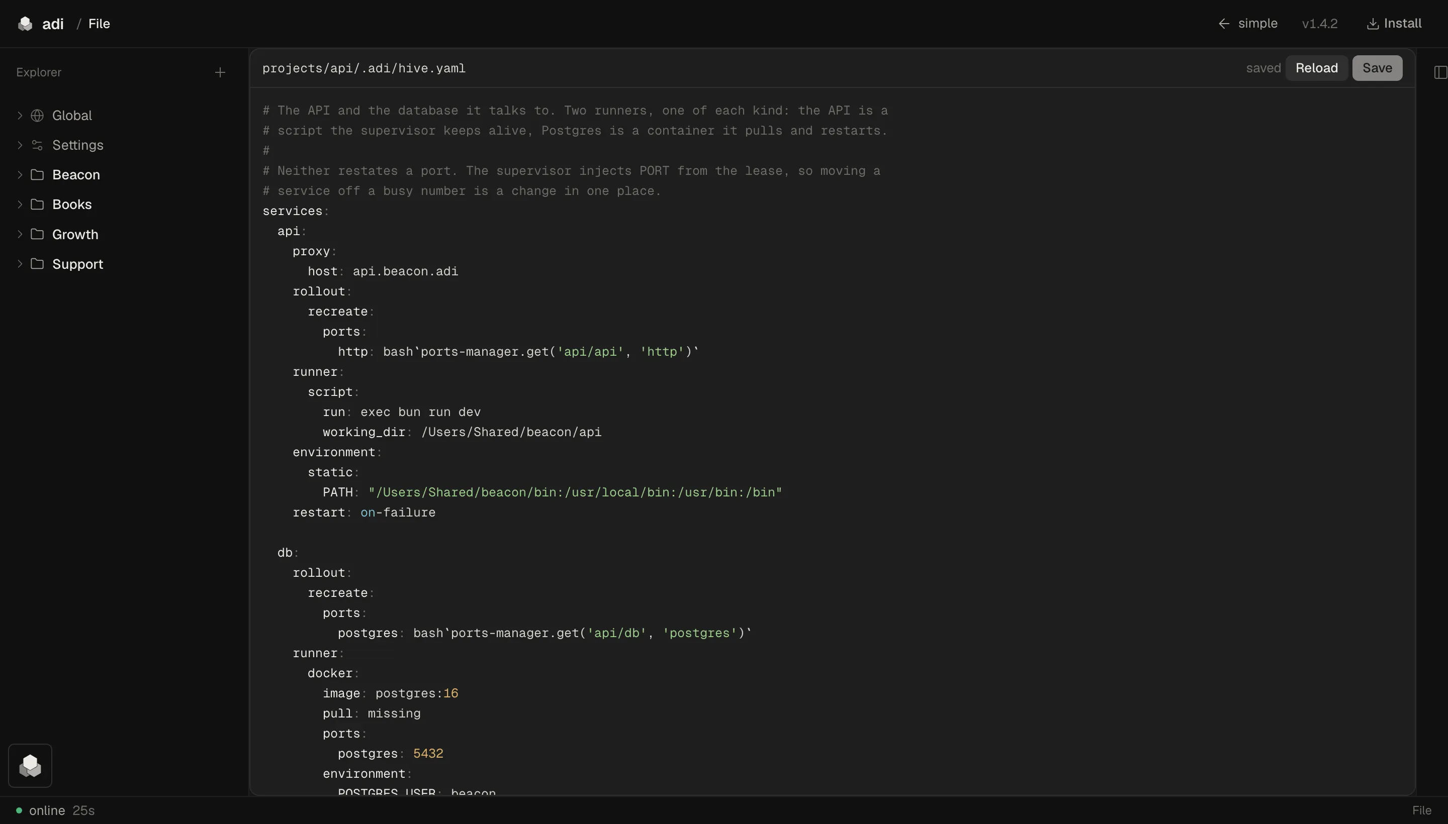Viewport: 1448px width, 824px height.
Task: Click the folder icon beside Books
Action: tap(37, 204)
